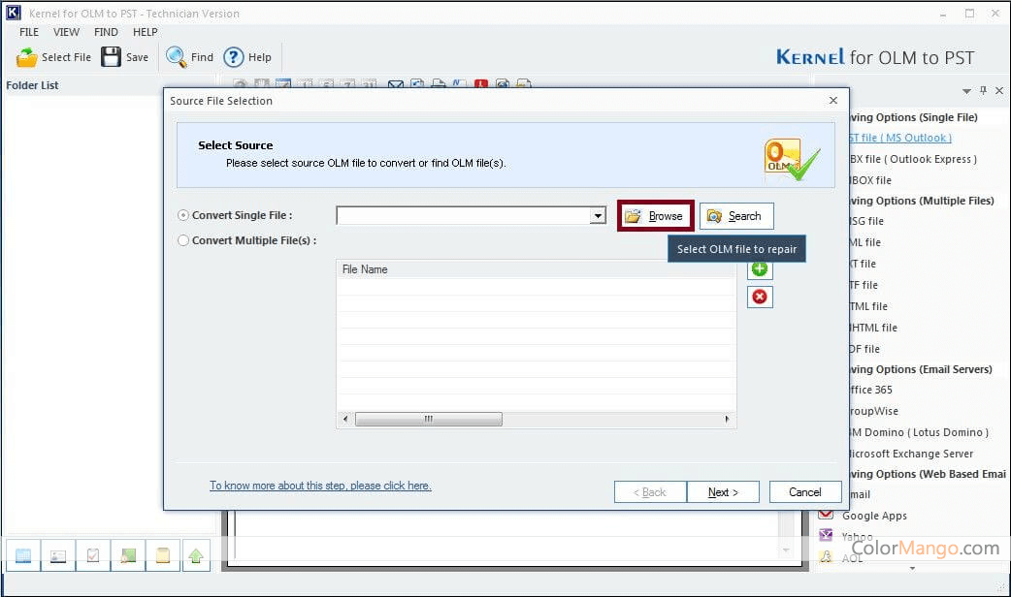Select TXT file saving option
The image size is (1011, 597).
tap(863, 264)
